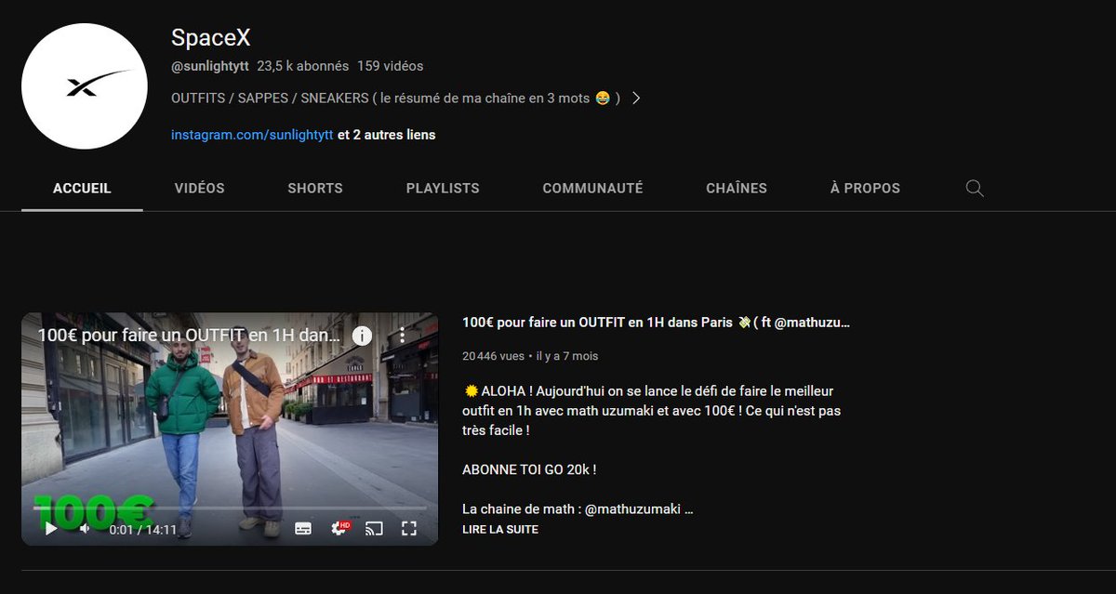This screenshot has width=1116, height=594.
Task: Open the @mathuzumaki channel mention
Action: [634, 508]
